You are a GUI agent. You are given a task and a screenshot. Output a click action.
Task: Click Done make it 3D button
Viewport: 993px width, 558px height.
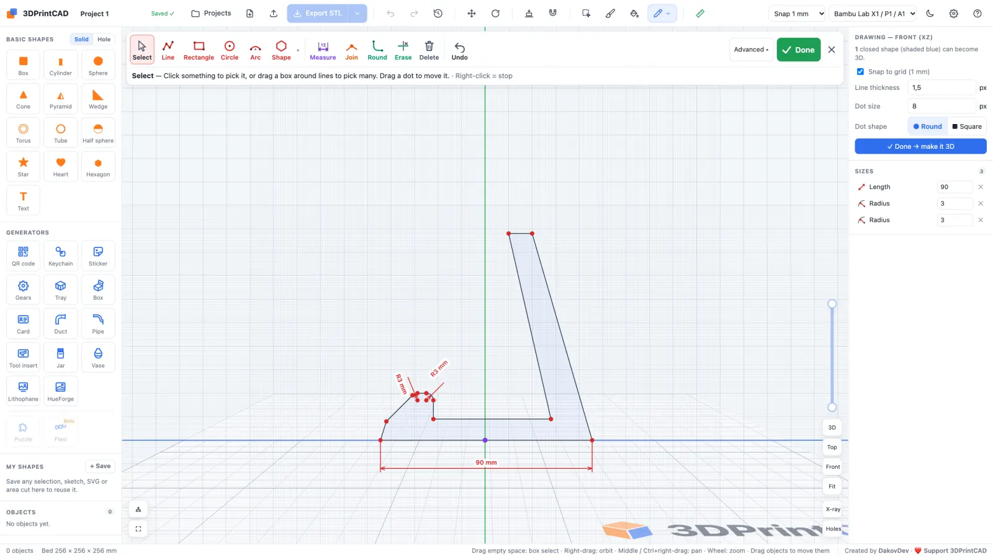(920, 146)
